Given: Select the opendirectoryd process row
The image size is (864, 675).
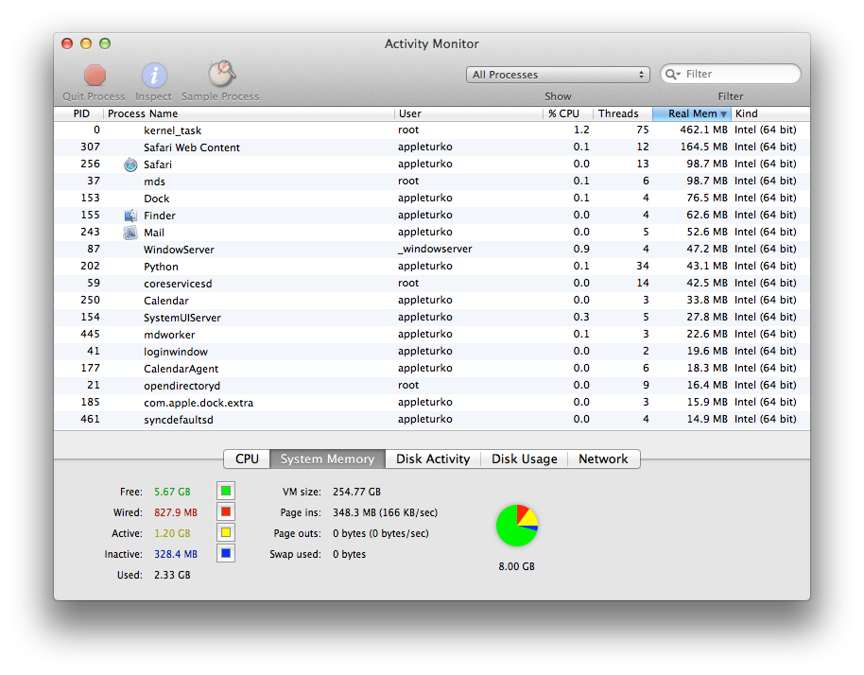Looking at the screenshot, I should [x=431, y=385].
